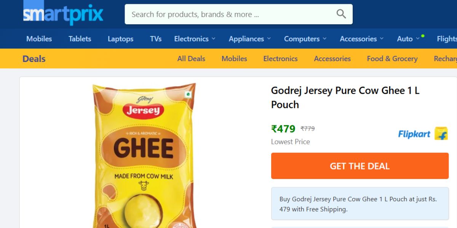This screenshot has height=228, width=457.
Task: Click the Flipkart logo icon
Action: [440, 134]
